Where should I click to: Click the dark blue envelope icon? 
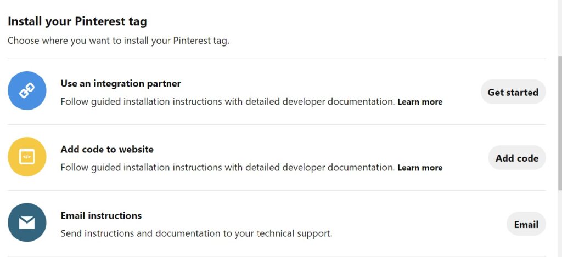tap(27, 222)
